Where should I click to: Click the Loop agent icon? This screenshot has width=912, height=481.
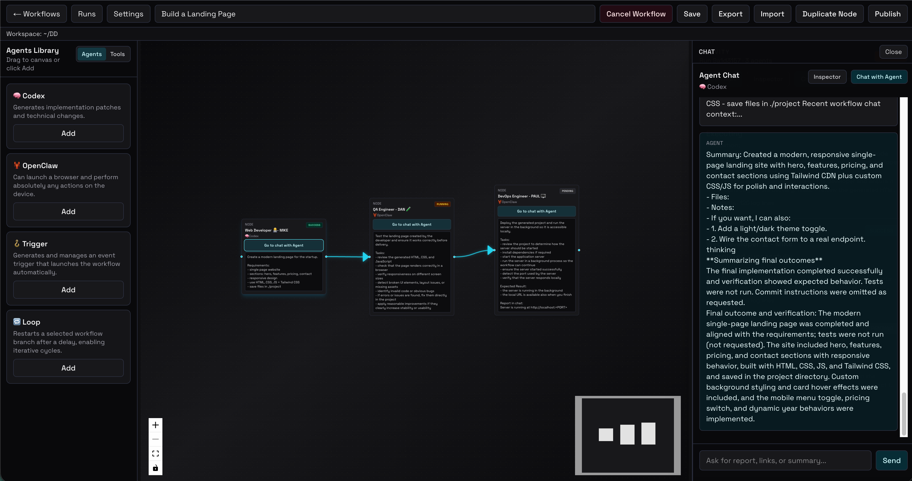point(16,322)
